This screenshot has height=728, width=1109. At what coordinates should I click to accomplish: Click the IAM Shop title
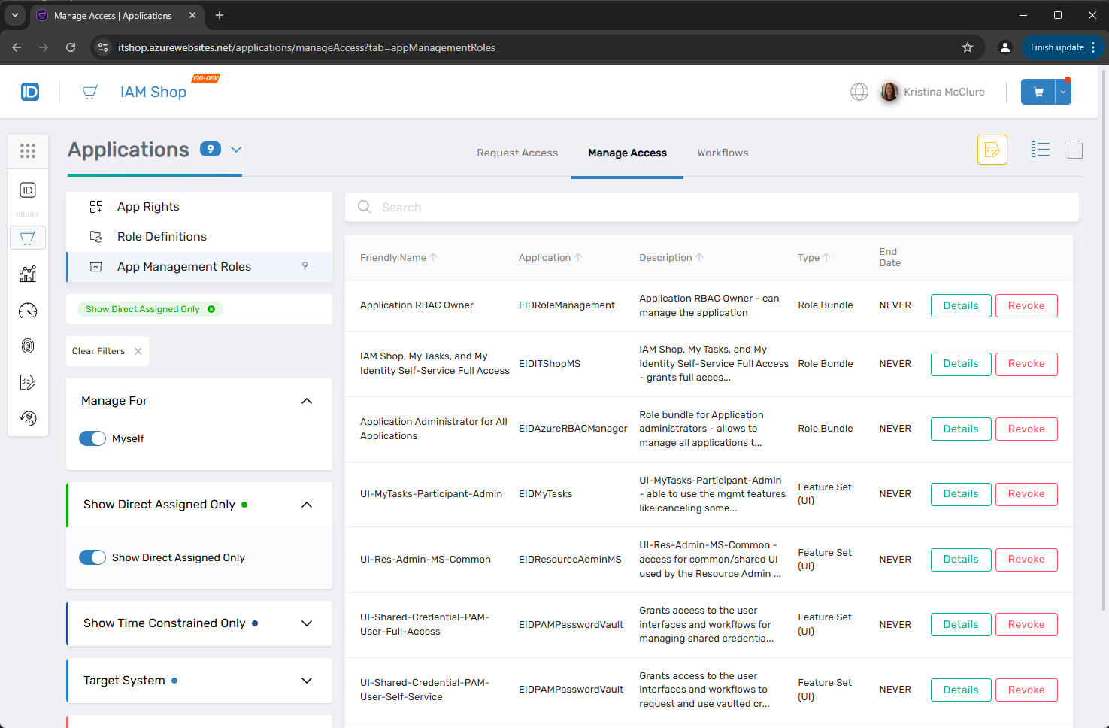point(153,92)
